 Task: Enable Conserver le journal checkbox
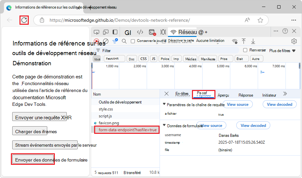coord(133,41)
